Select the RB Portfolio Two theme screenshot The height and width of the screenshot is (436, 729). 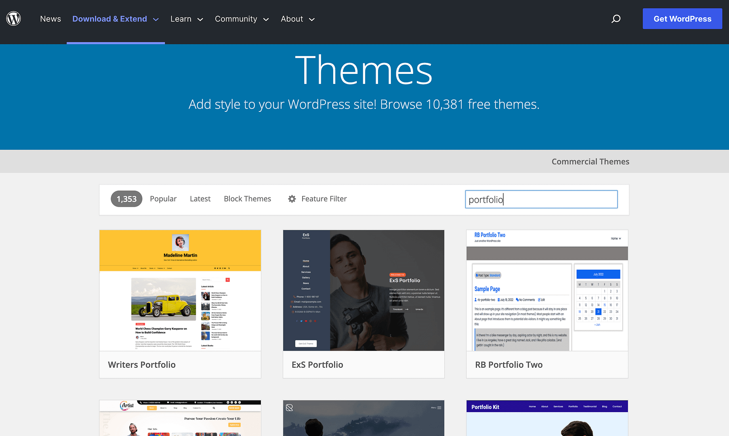click(547, 290)
